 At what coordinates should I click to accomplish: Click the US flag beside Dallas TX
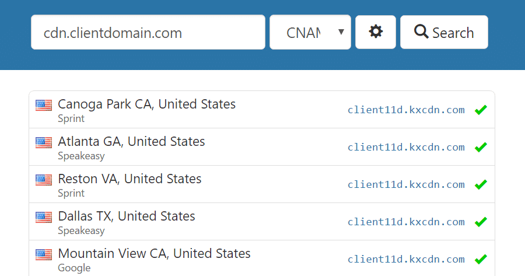coord(44,217)
